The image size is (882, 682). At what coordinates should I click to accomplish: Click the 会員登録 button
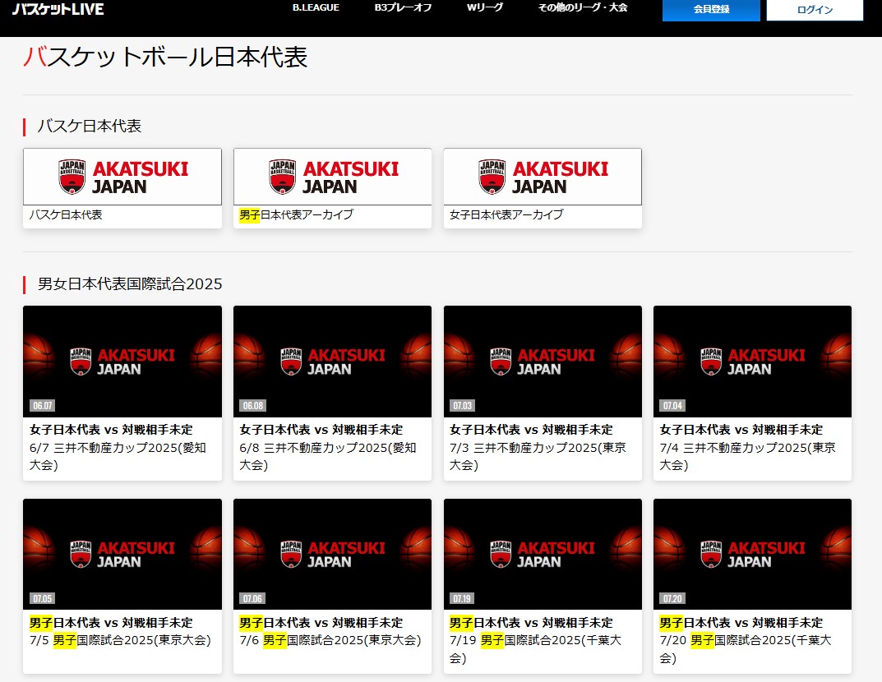[x=711, y=10]
